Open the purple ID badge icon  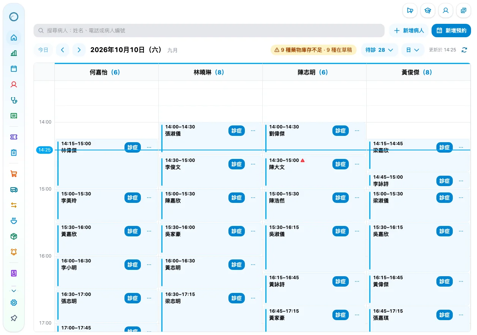point(14,273)
